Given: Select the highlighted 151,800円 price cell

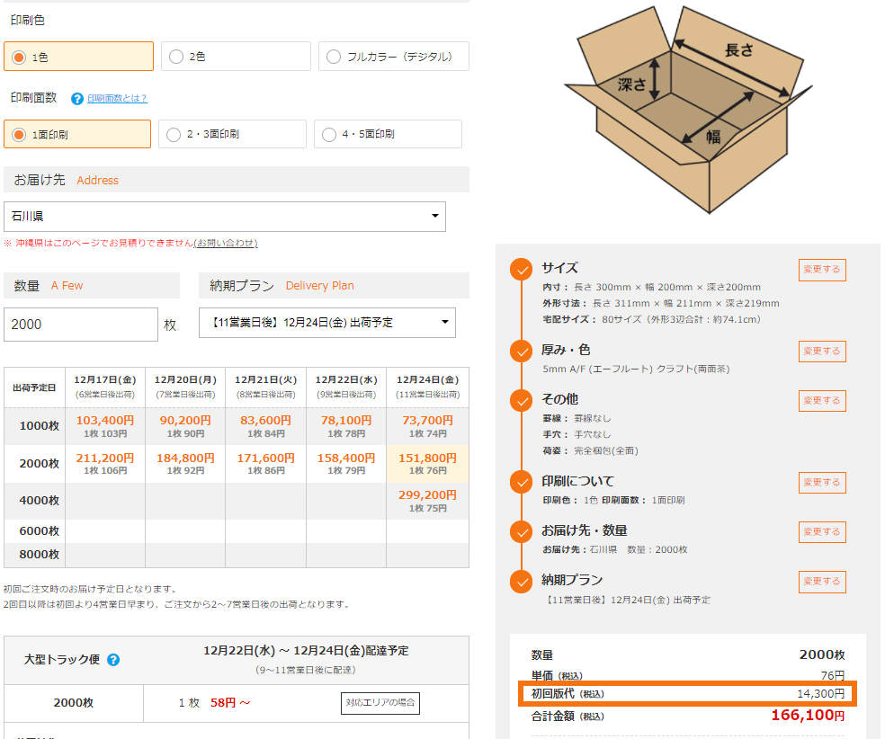Looking at the screenshot, I should [427, 463].
